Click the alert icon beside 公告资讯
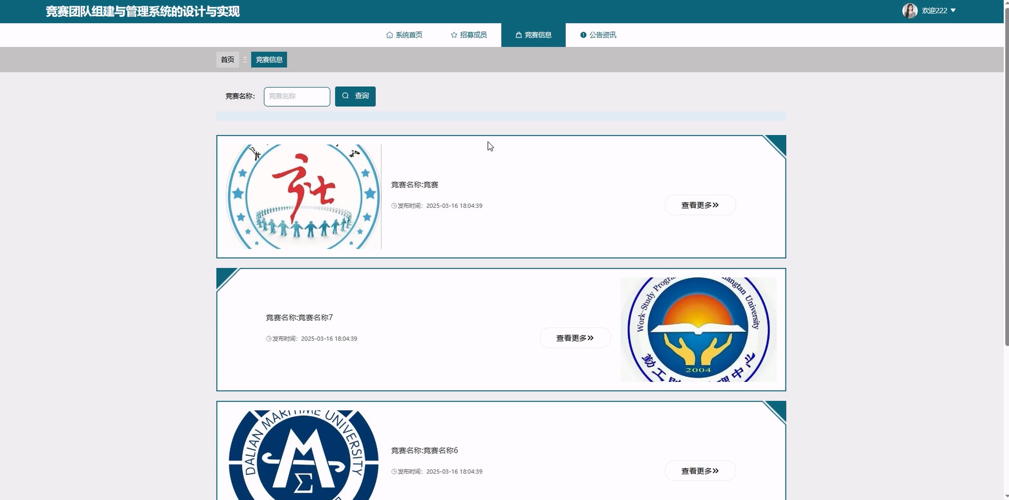1009x500 pixels. [583, 35]
